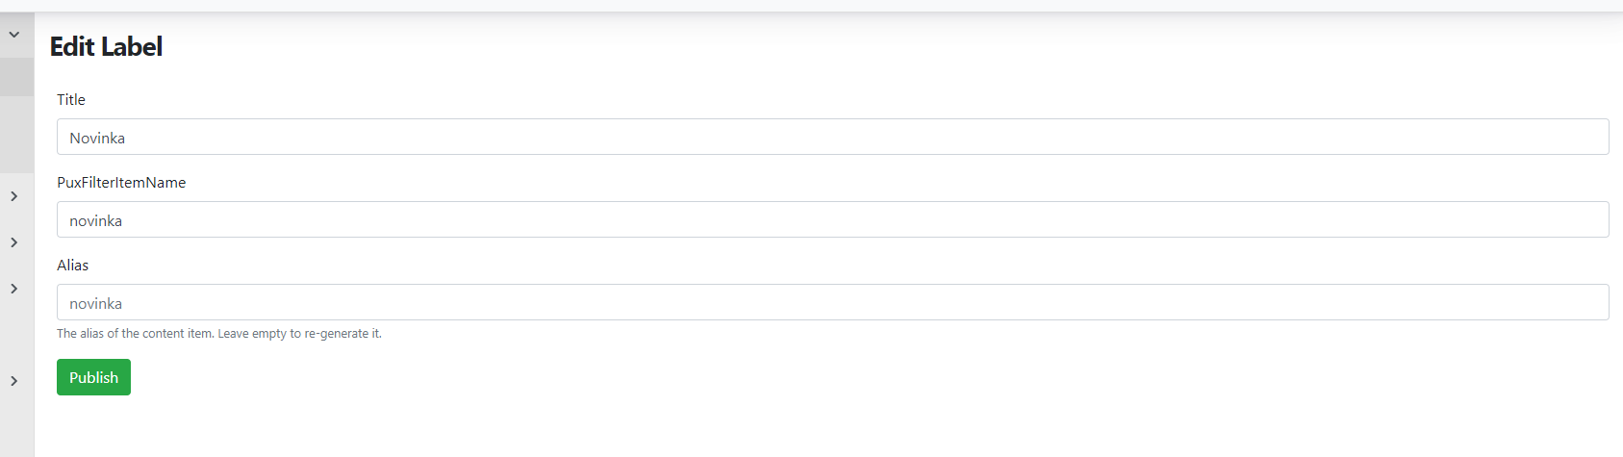Click the Title field label
The width and height of the screenshot is (1623, 457).
(71, 100)
